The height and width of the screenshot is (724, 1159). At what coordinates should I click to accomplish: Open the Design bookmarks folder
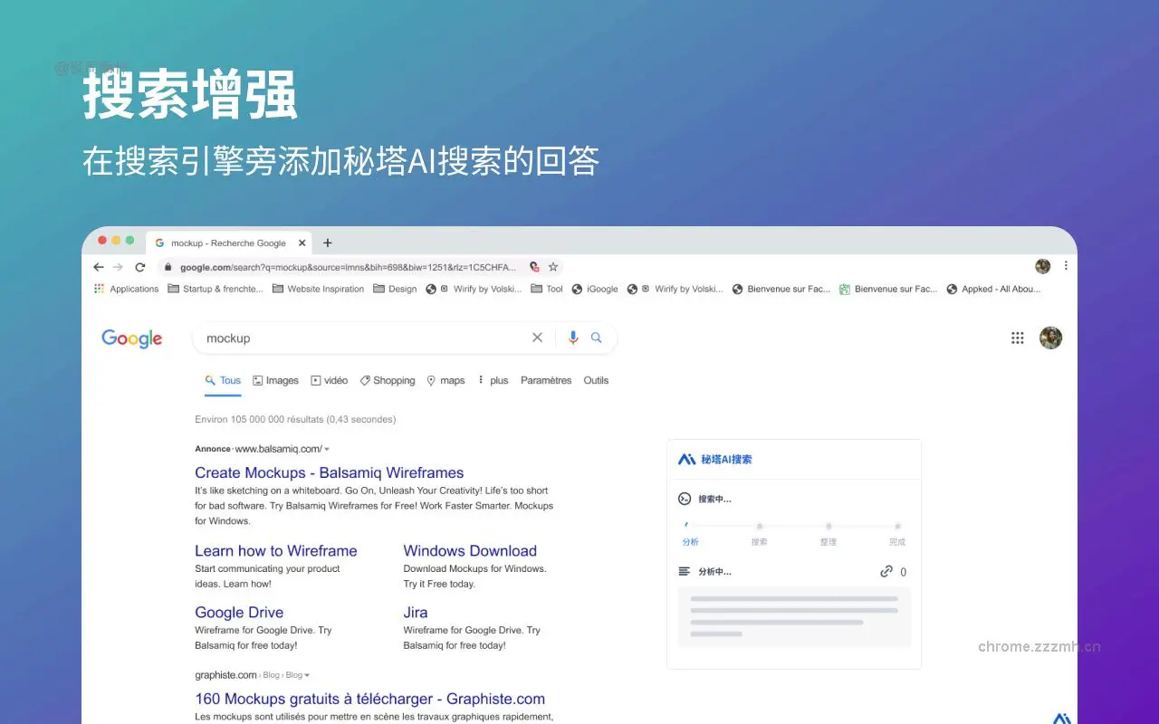pyautogui.click(x=395, y=288)
